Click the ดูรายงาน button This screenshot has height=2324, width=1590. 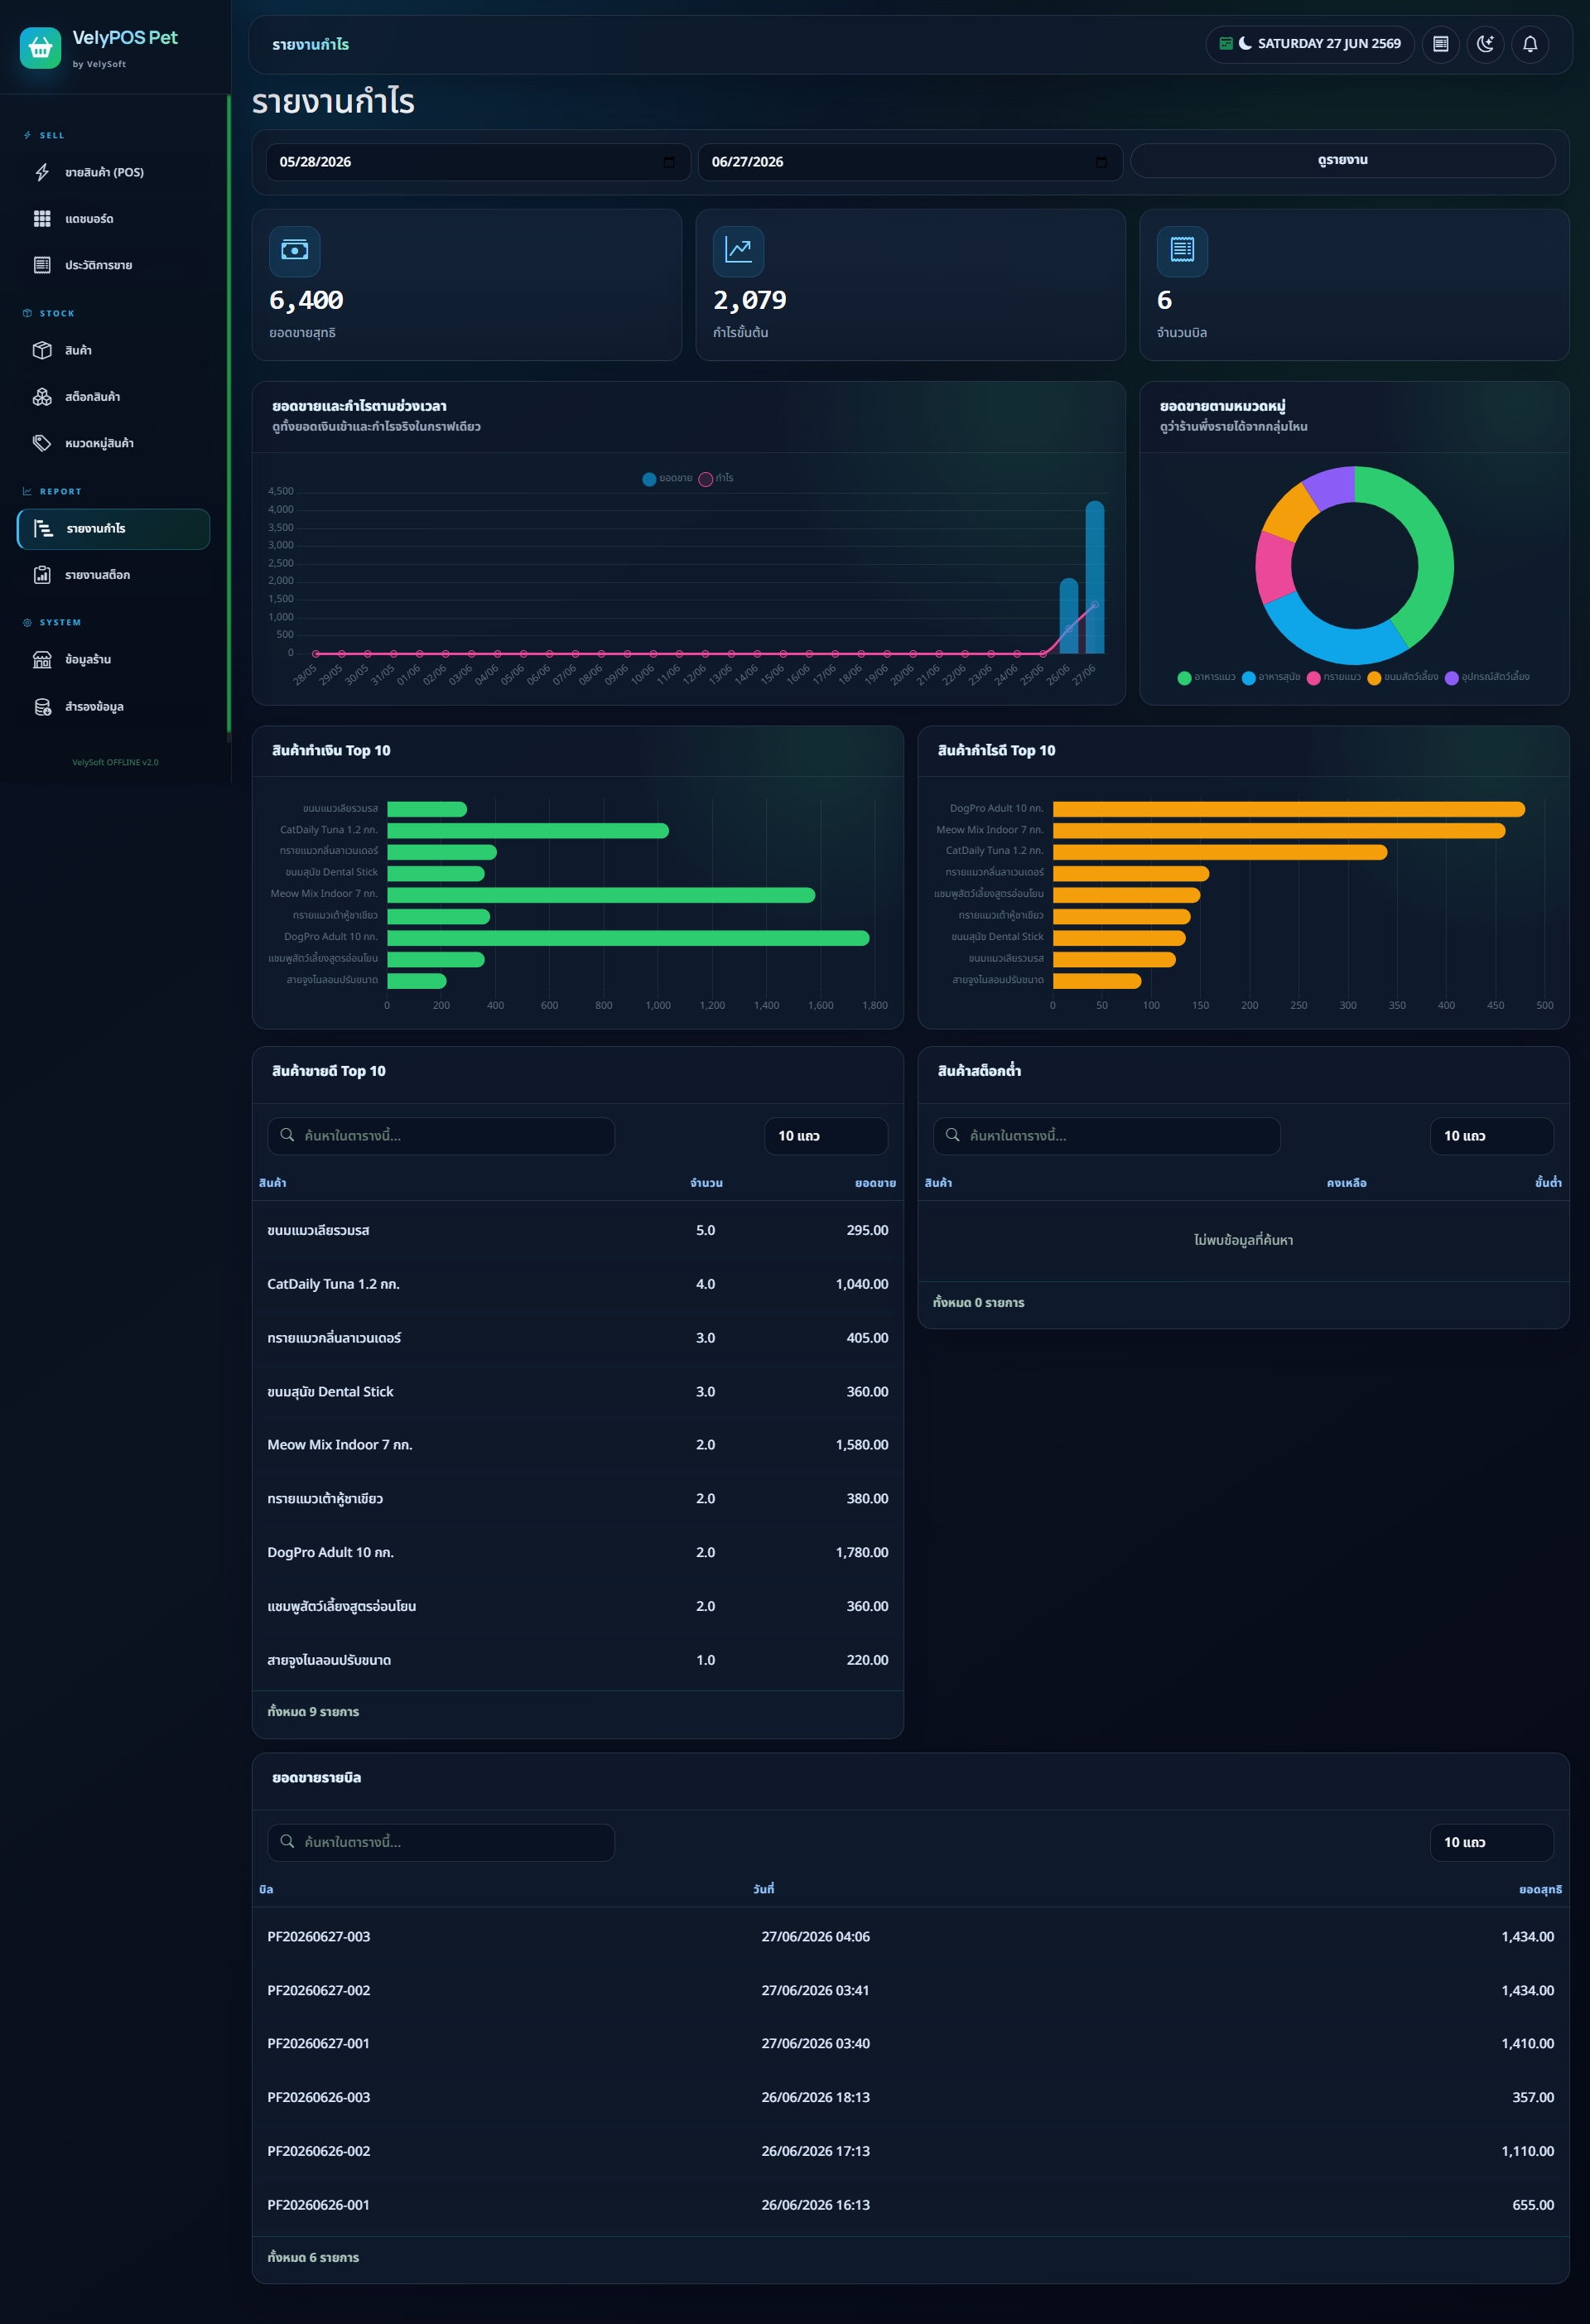(1342, 160)
